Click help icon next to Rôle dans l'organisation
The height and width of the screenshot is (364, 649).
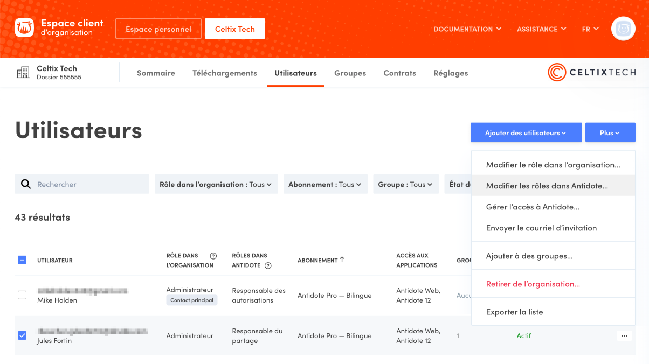pos(213,256)
